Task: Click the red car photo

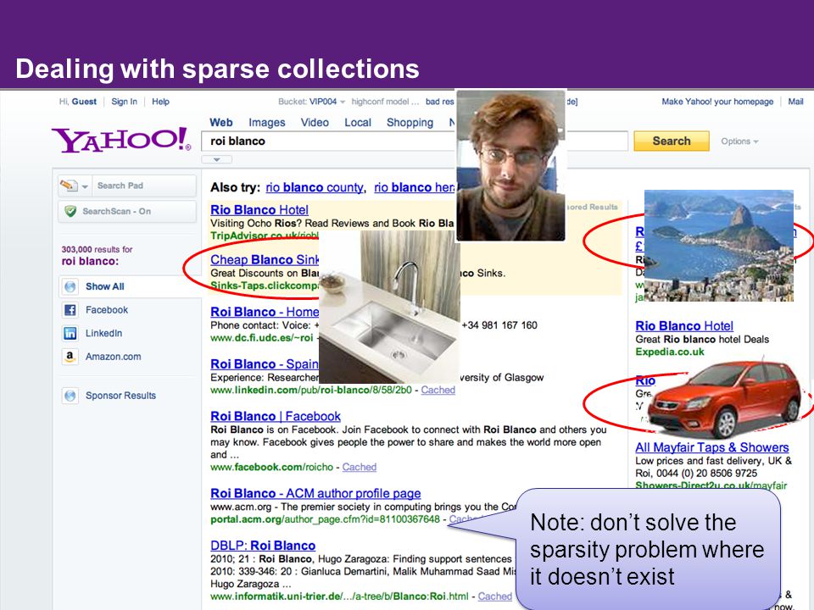Action: [x=724, y=398]
